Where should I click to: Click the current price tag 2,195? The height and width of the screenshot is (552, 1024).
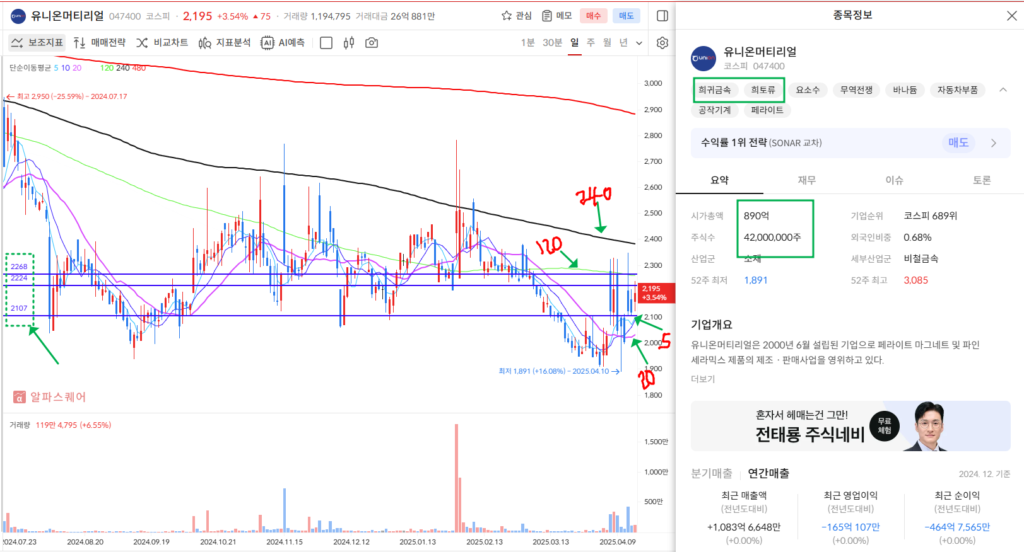656,293
